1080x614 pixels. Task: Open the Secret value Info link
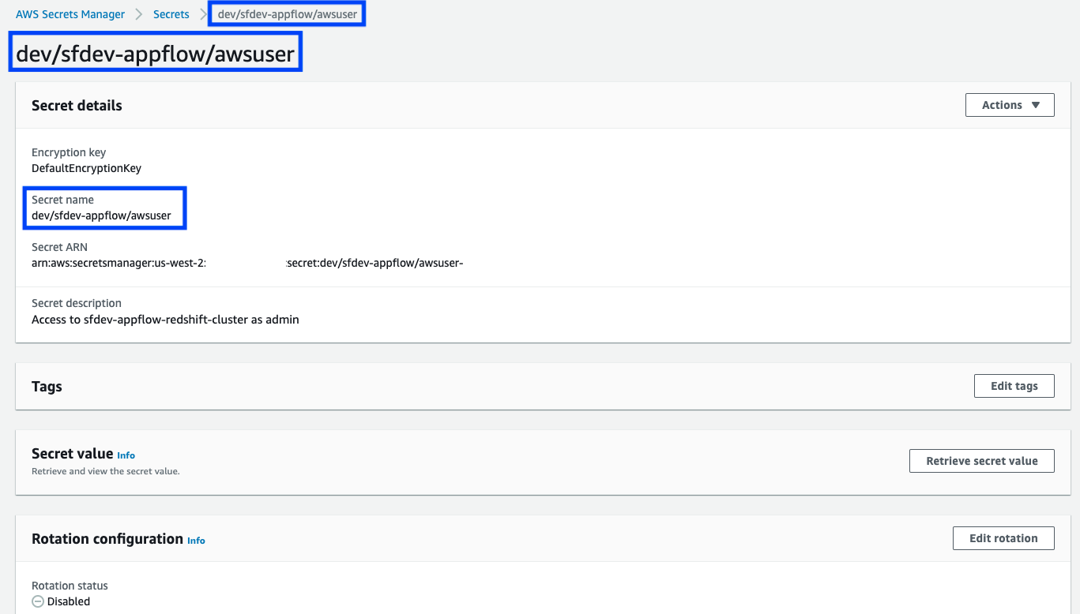point(126,455)
